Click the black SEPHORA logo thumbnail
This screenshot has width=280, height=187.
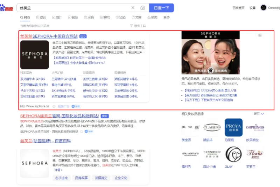point(34,55)
